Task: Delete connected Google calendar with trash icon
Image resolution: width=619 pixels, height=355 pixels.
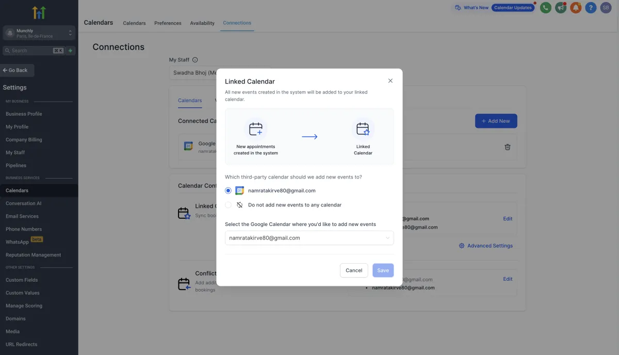Action: coord(508,147)
